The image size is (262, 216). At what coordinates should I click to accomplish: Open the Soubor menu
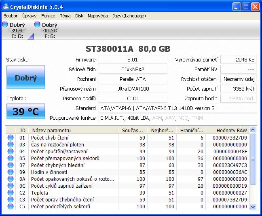pyautogui.click(x=11, y=16)
